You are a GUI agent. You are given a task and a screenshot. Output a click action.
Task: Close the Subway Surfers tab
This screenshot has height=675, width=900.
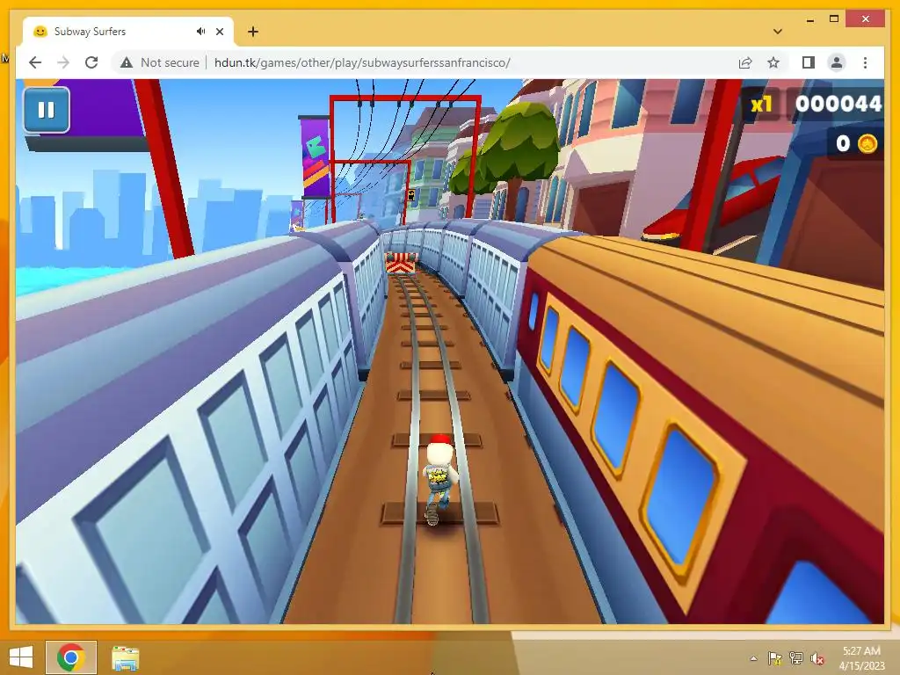pos(219,32)
